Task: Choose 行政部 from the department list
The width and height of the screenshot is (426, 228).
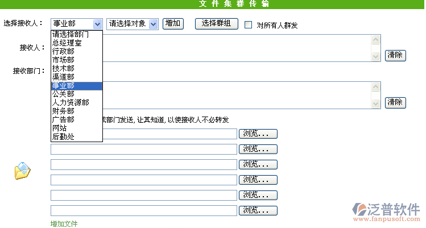Action: pyautogui.click(x=77, y=51)
